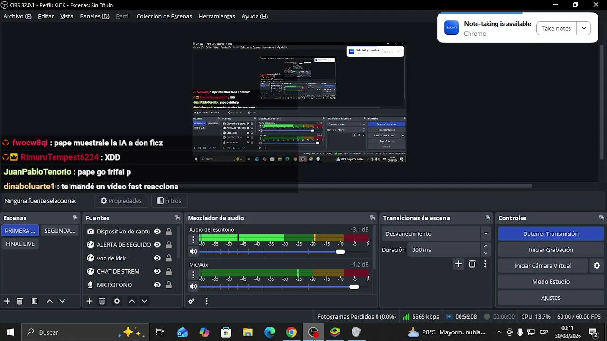Show hidden system tray icons
The image size is (607, 341).
(498, 332)
